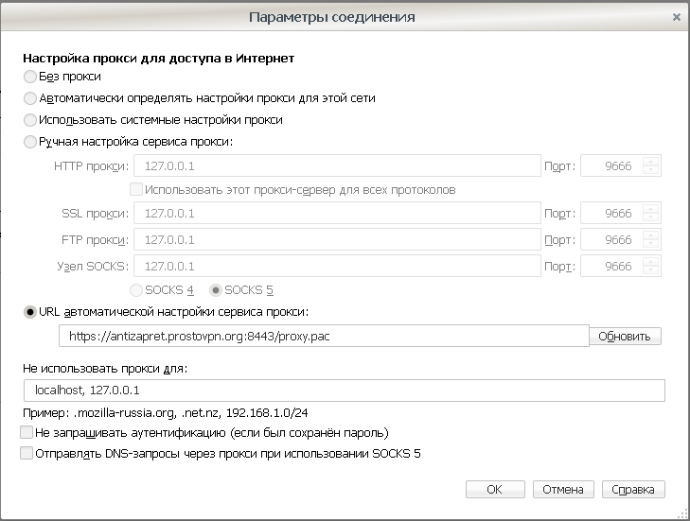Close the Параметры соединения dialog

[x=677, y=17]
